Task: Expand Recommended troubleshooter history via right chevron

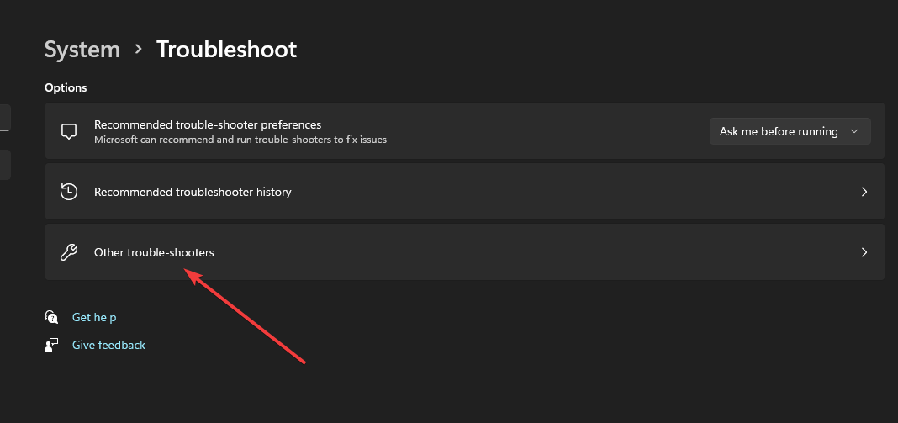Action: click(864, 192)
